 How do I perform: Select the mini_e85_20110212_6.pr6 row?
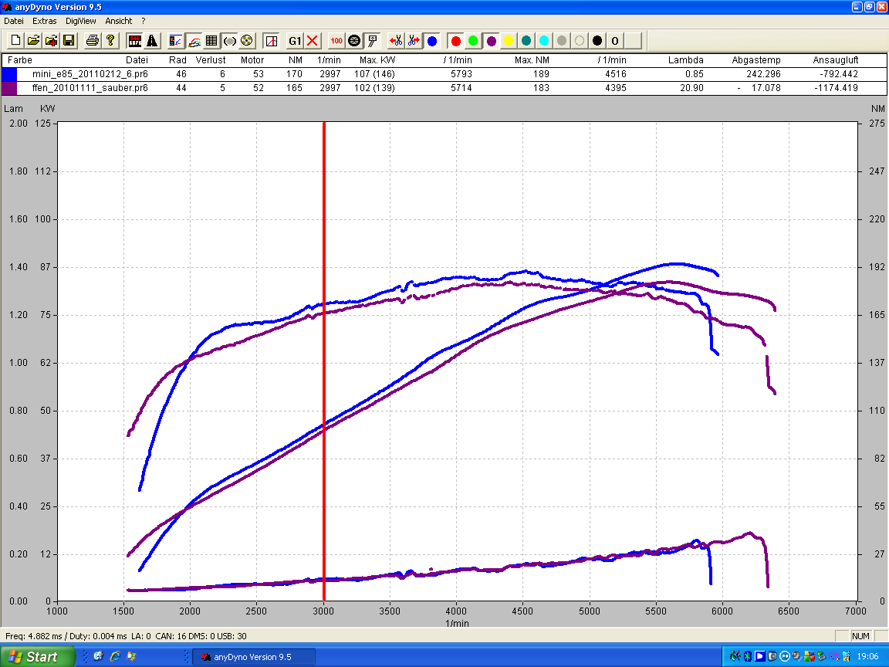90,74
